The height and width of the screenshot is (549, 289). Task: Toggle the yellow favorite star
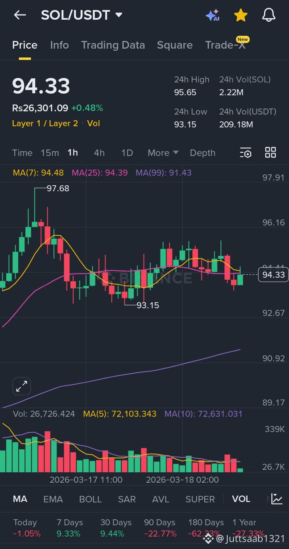pyautogui.click(x=241, y=15)
